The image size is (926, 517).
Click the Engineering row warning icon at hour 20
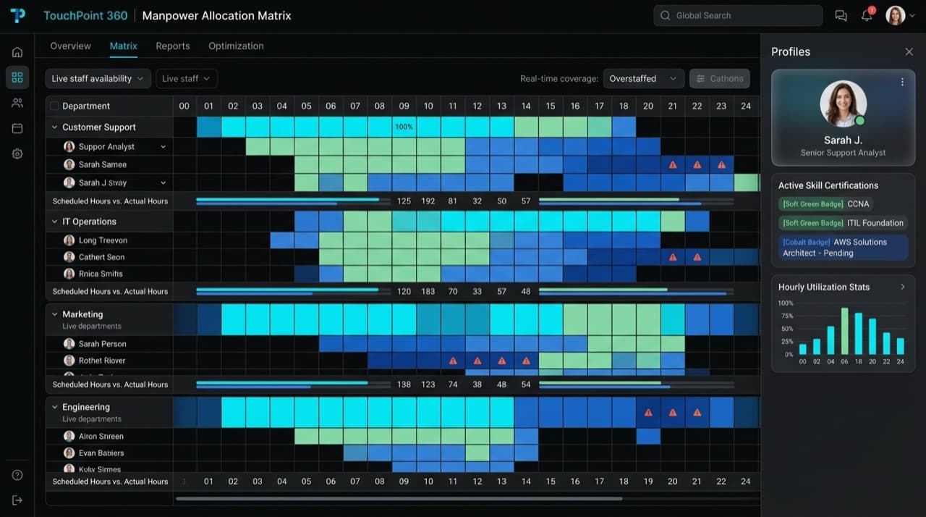pyautogui.click(x=673, y=413)
